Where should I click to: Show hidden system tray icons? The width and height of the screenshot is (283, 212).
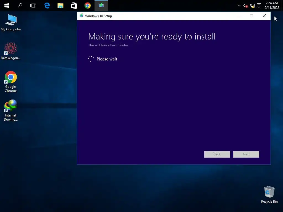[x=239, y=6]
